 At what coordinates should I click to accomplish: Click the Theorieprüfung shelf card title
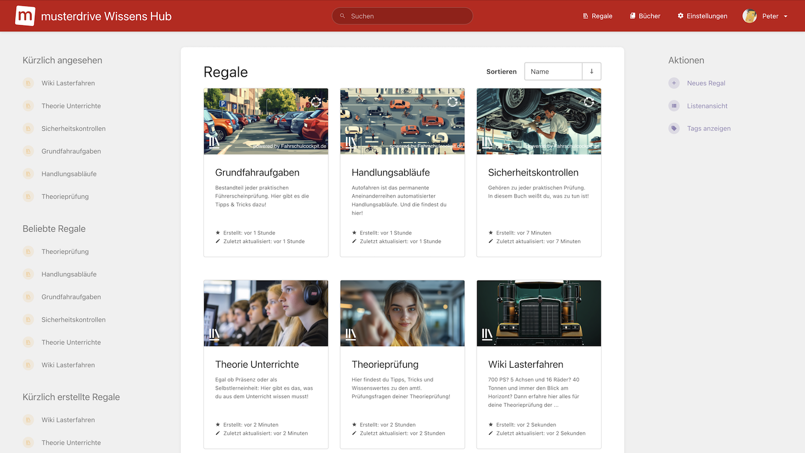(x=385, y=364)
